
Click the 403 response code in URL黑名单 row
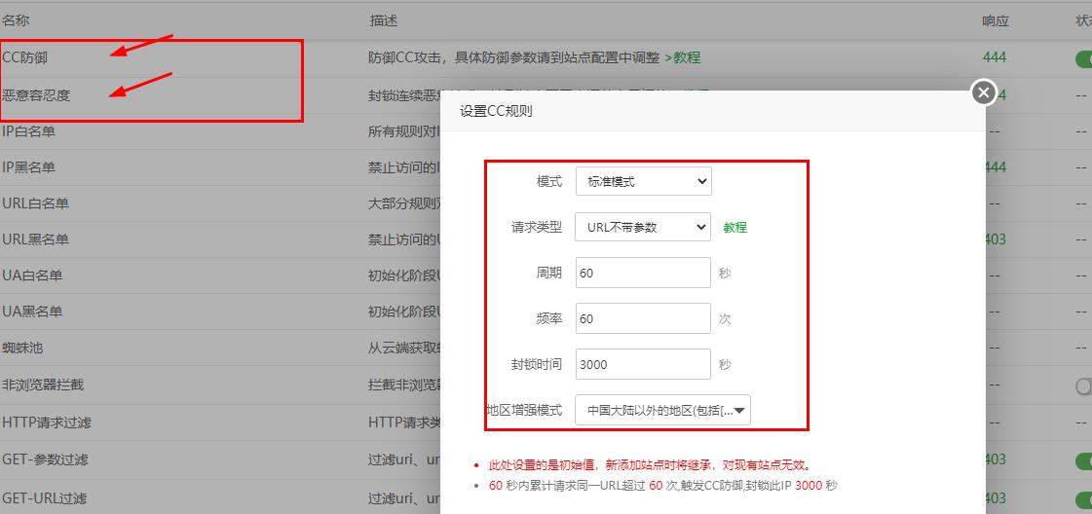click(x=995, y=239)
